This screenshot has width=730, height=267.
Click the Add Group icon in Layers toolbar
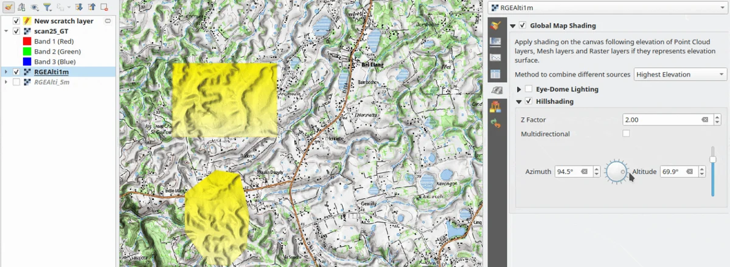22,7
